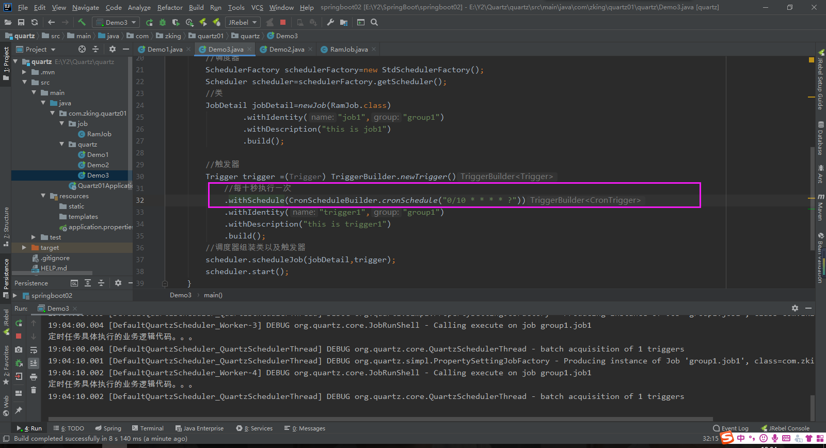
Task: Collapse the job package node
Action: point(61,123)
